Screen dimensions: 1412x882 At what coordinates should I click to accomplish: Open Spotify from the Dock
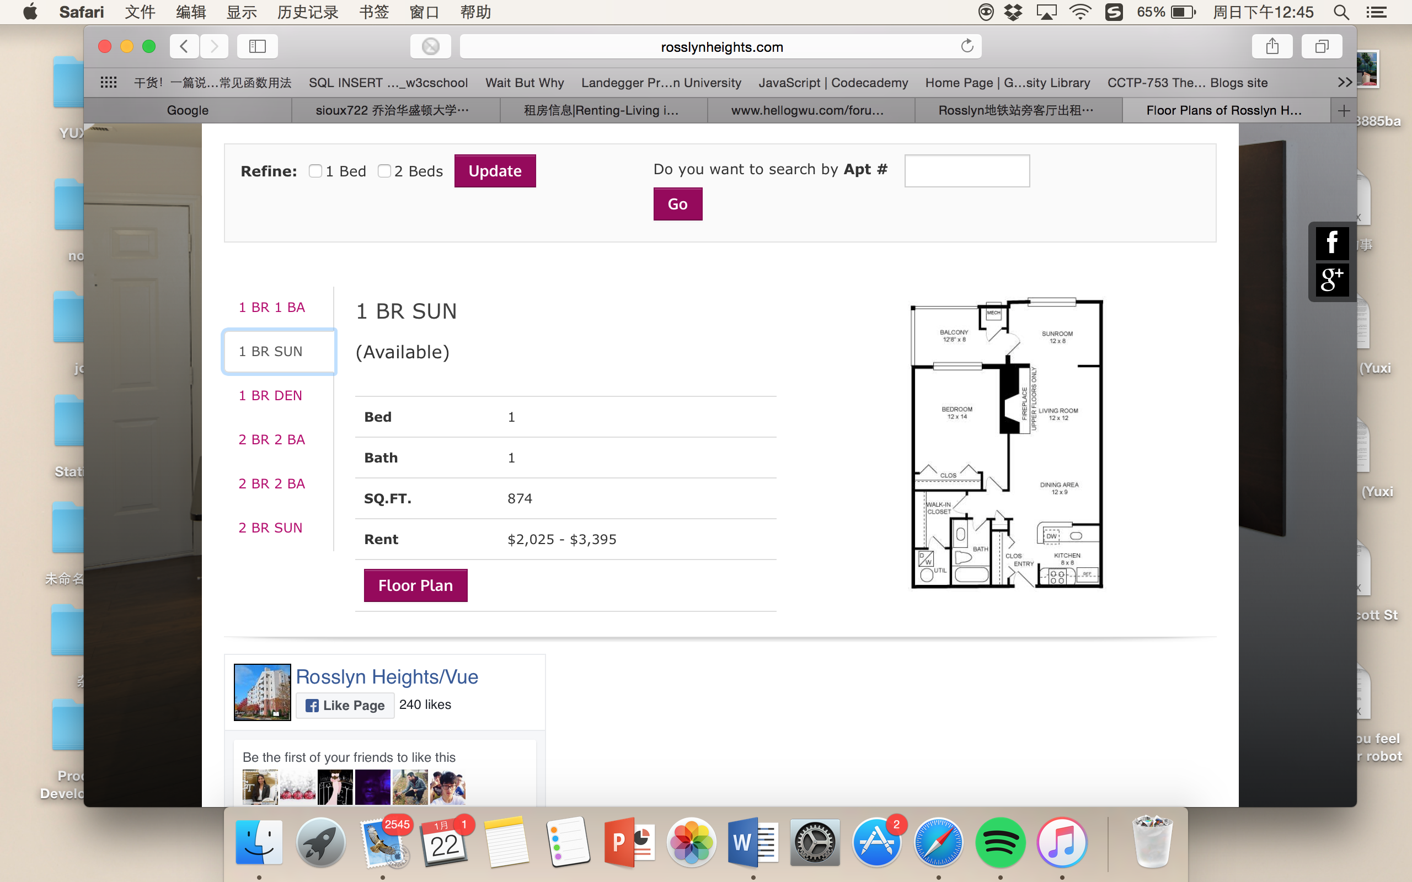(1000, 843)
